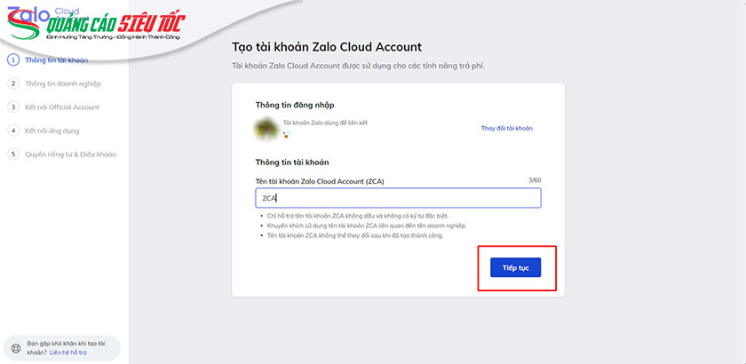Image resolution: width=746 pixels, height=364 pixels.
Task: Open the 'Liên hệ hỗ trợ' link
Action: [68, 352]
